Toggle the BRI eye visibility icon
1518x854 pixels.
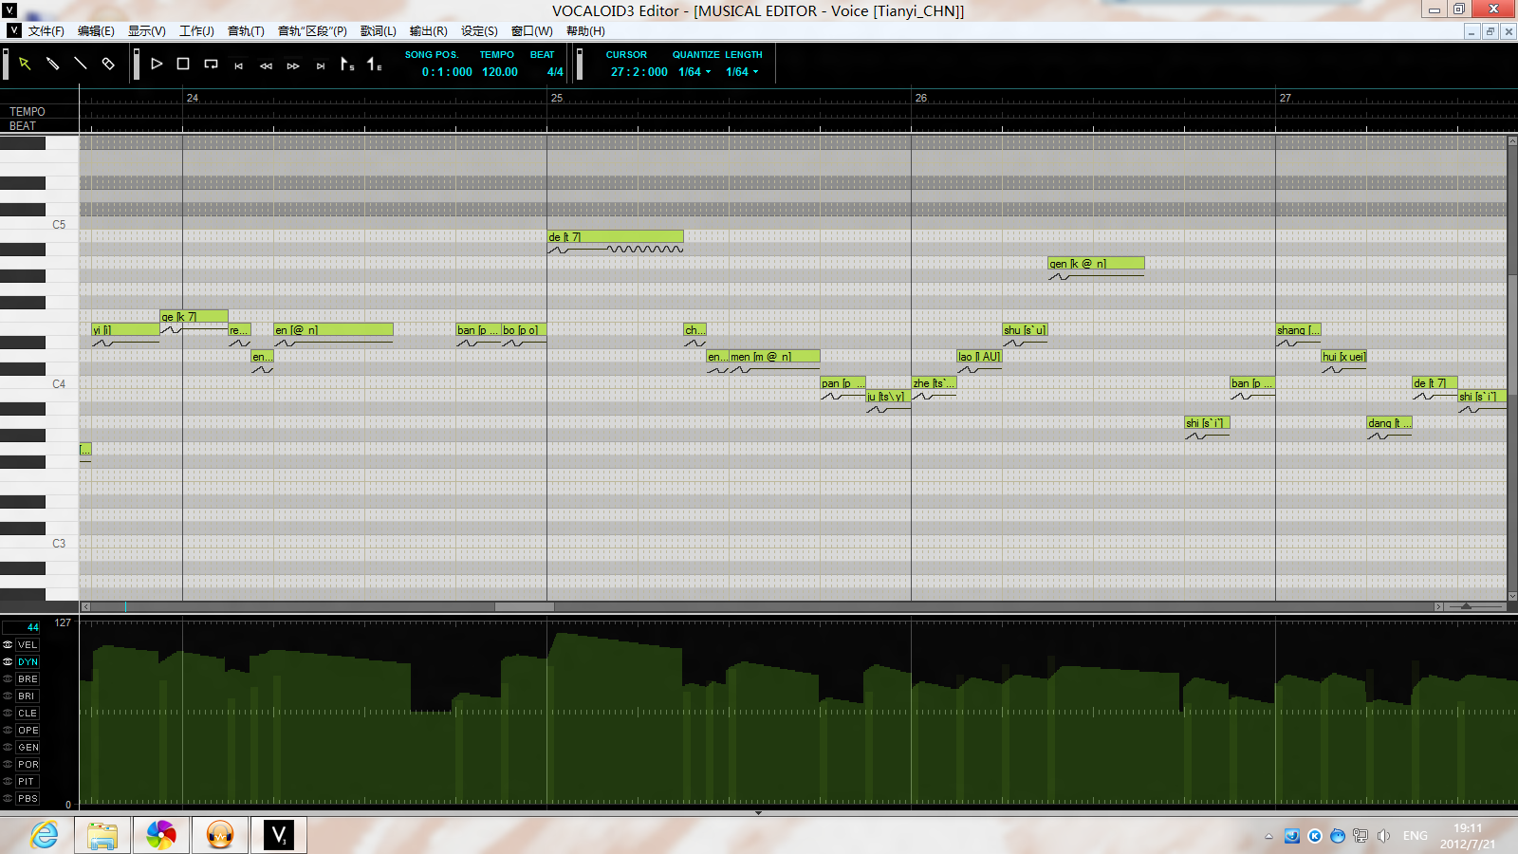[8, 696]
